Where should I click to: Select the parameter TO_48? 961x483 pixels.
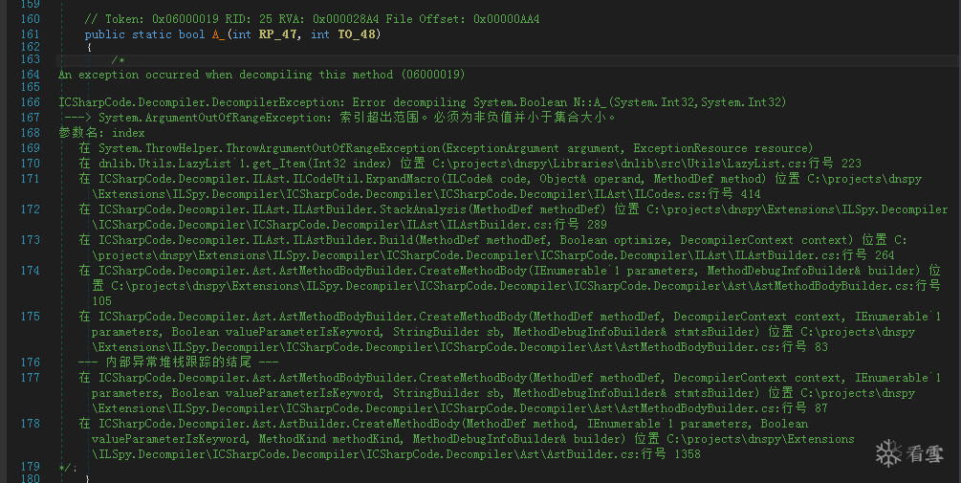[356, 34]
